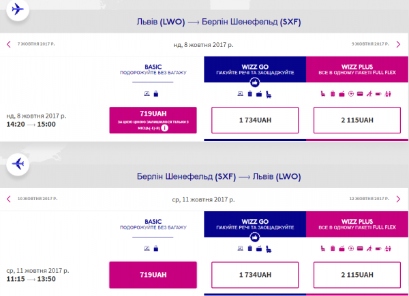This screenshot has width=409, height=296.
Task: Select outbound WIZZ GO fare 1 734UAH
Action: [x=255, y=120]
